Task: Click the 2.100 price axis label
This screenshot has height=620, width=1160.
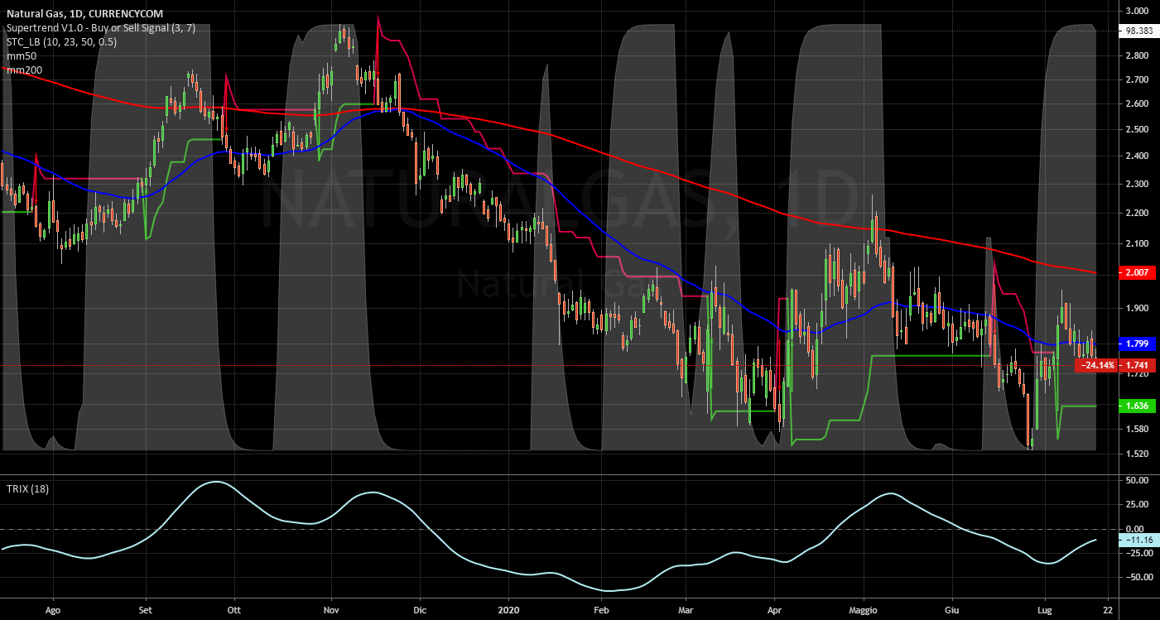Action: point(1136,244)
